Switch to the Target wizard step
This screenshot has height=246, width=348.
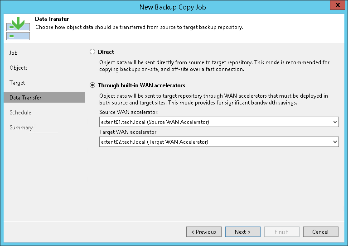click(x=17, y=83)
